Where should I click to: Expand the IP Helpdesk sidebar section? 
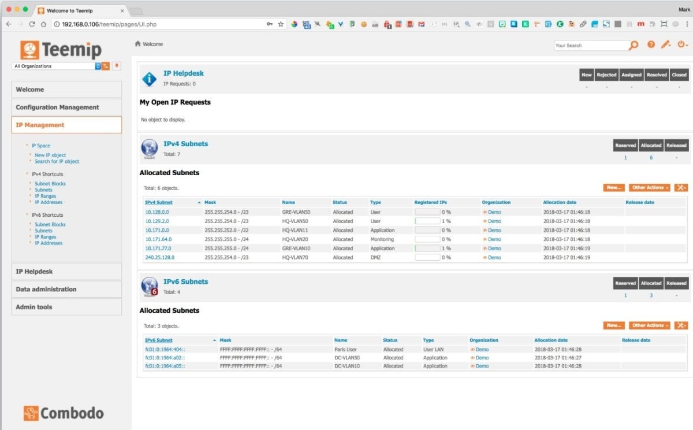(x=66, y=272)
